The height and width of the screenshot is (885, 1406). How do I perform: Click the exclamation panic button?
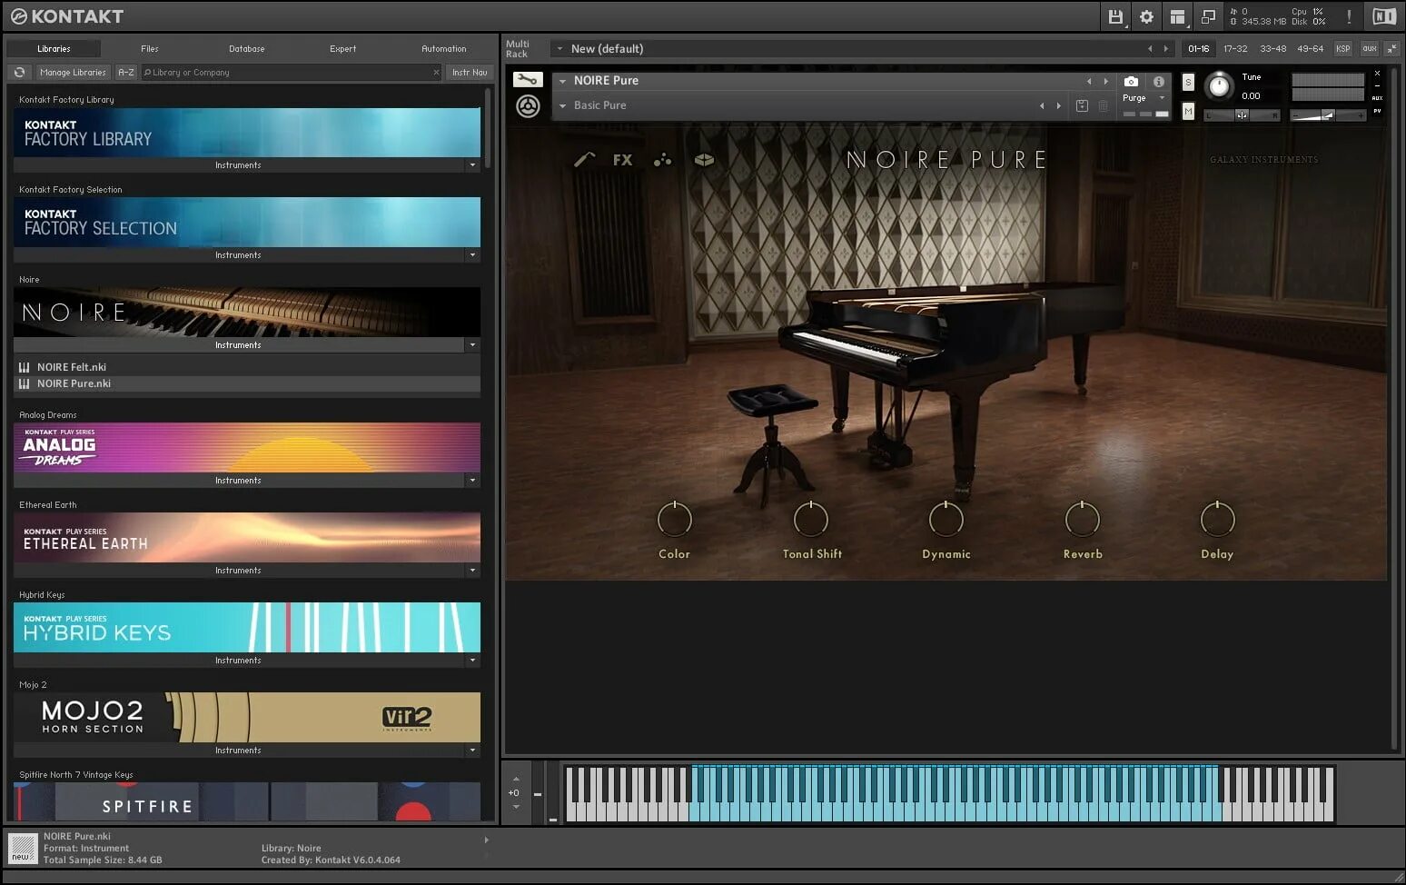coord(1349,16)
